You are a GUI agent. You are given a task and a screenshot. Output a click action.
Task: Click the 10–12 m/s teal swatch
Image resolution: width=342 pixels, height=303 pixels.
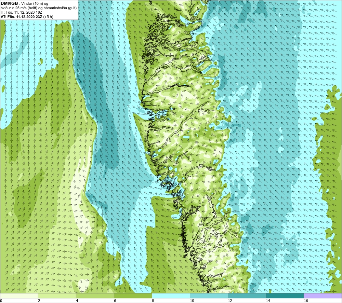point(209,295)
